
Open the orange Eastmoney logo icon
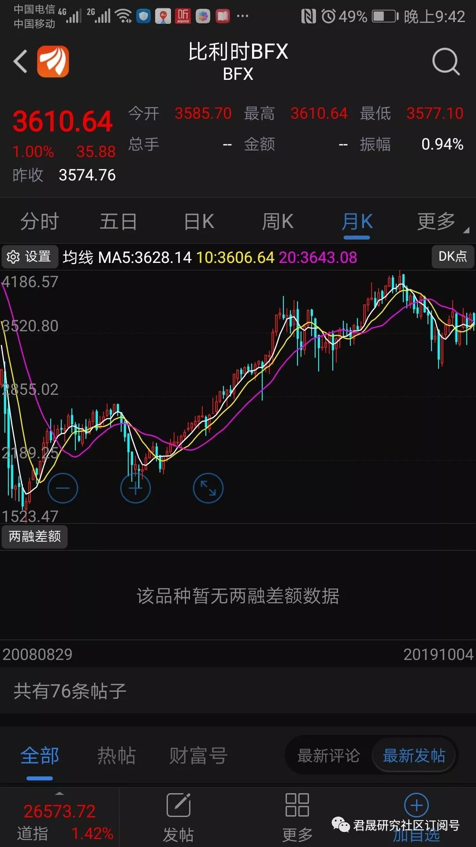53,61
